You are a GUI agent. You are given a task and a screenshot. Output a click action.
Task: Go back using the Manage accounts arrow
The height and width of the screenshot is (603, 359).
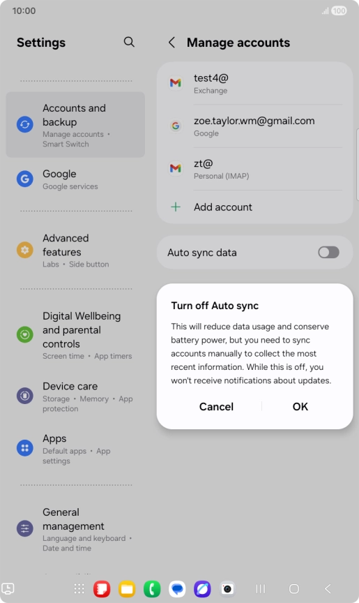click(x=171, y=43)
